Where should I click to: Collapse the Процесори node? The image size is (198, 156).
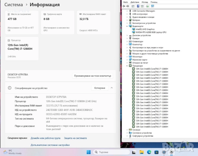click(x=127, y=66)
